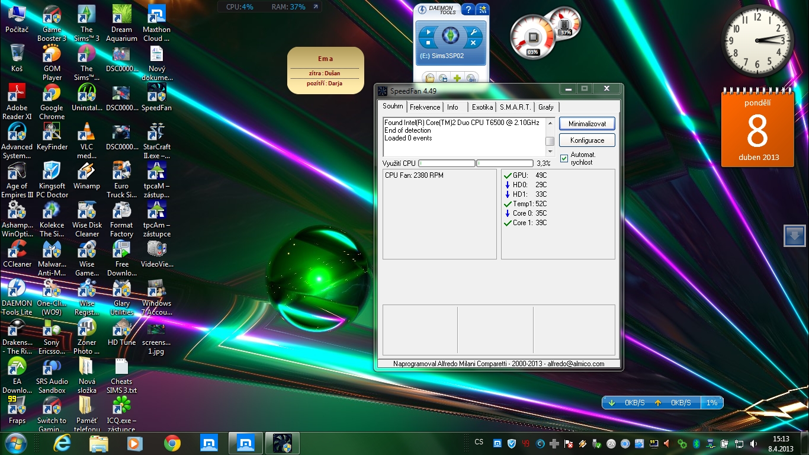Open the Exotika tab

point(482,107)
